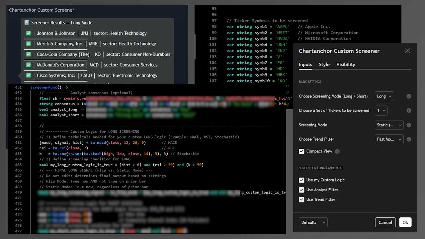This screenshot has width=425, height=239.
Task: Click the bar chart icon in Screener Results header
Action: pyautogui.click(x=27, y=23)
